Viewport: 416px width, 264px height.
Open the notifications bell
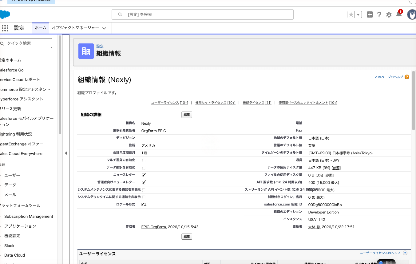pyautogui.click(x=399, y=14)
